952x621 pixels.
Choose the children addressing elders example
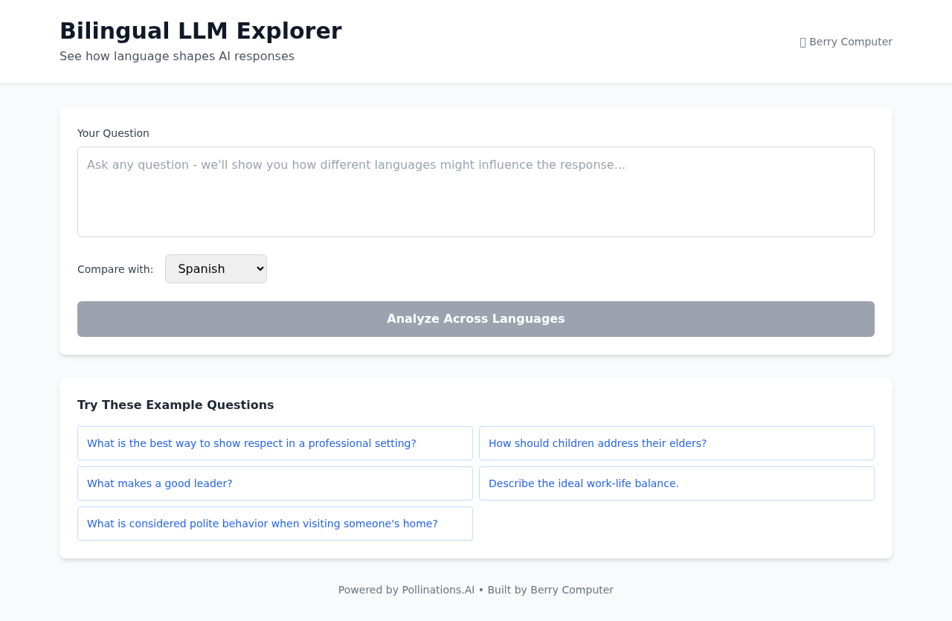[x=598, y=443]
